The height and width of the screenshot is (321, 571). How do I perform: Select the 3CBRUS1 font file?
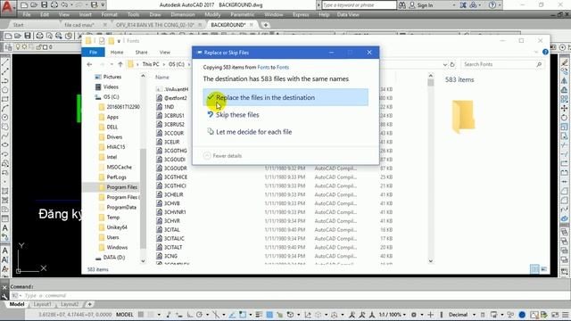[174, 115]
